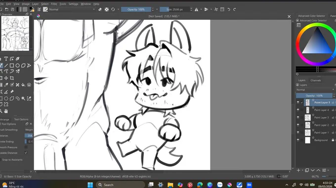Select the Text tool in the toolbox
Image resolution: width=336 pixels, height=188 pixels.
(x=6, y=59)
